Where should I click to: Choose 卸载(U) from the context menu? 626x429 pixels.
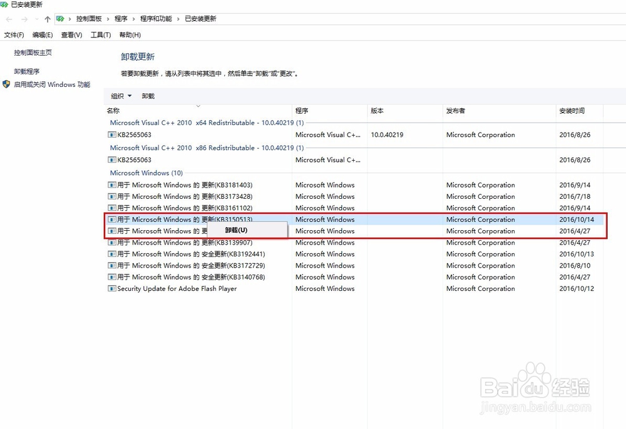[x=247, y=230]
